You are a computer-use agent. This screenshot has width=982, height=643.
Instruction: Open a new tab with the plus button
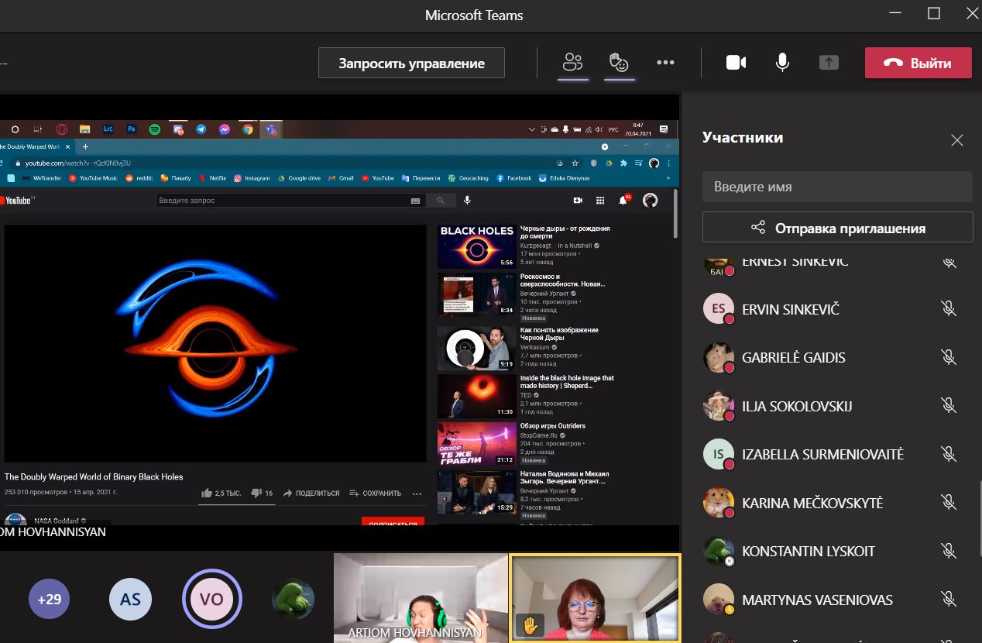pos(85,146)
